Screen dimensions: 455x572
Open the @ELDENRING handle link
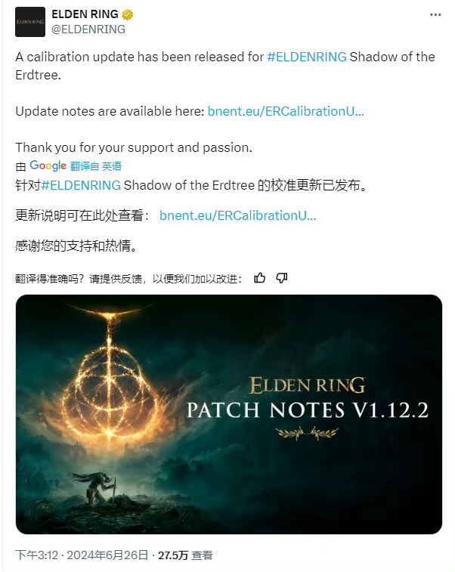(x=88, y=29)
